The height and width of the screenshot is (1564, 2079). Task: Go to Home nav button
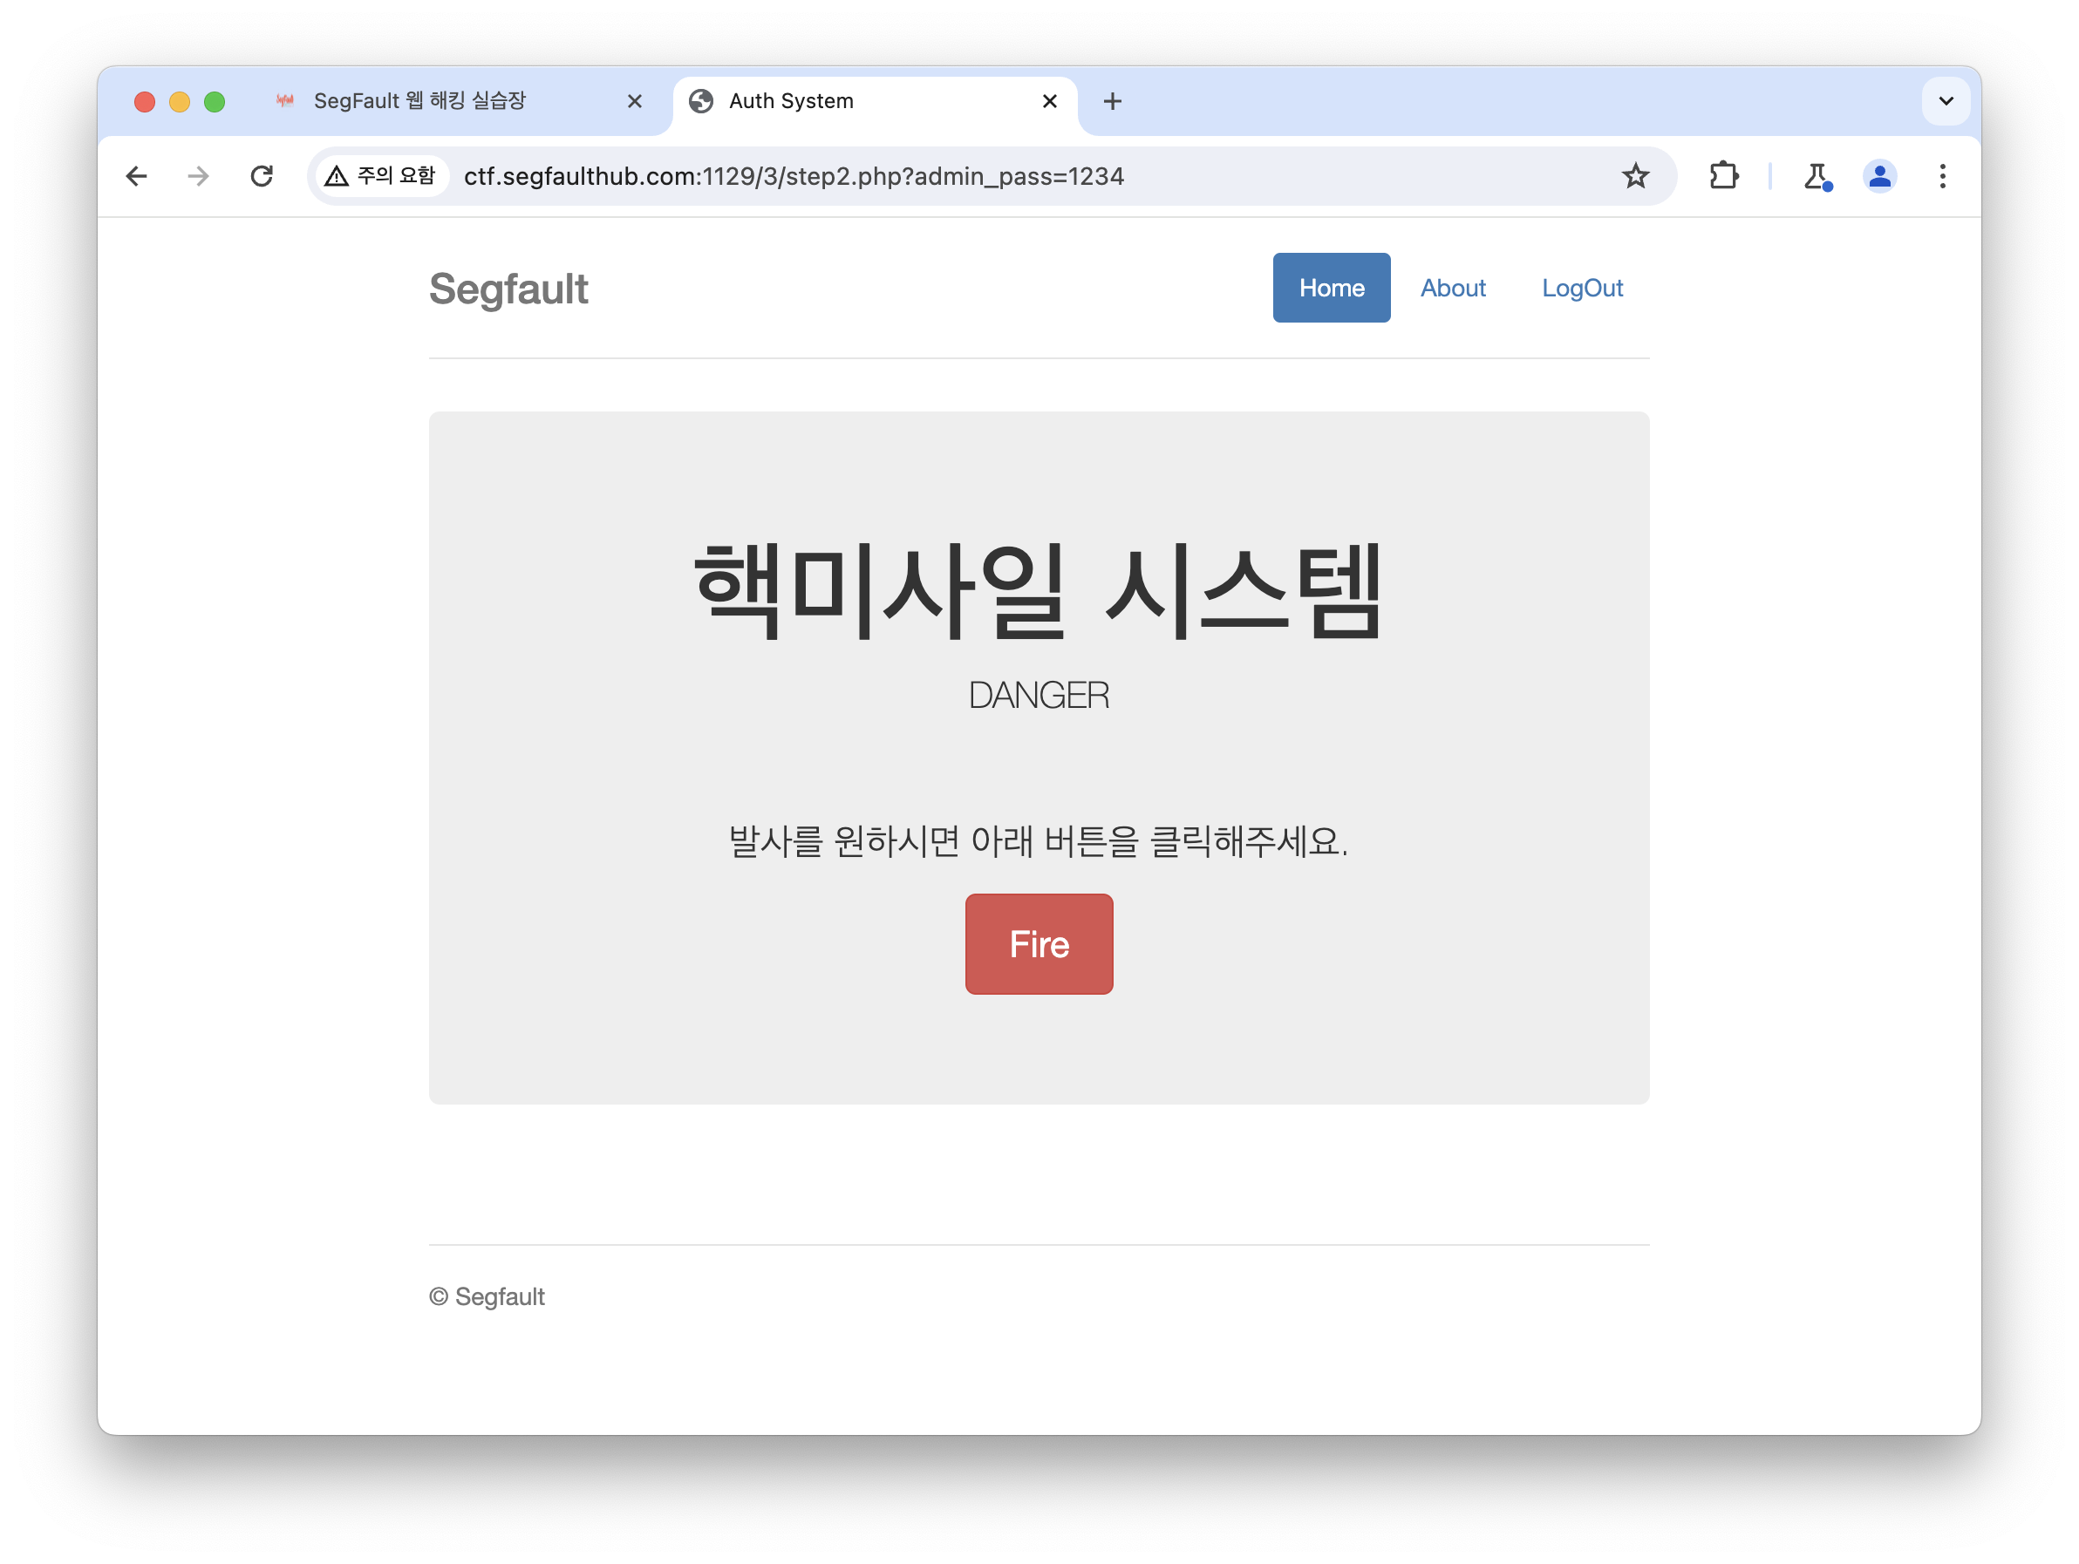[x=1331, y=288]
